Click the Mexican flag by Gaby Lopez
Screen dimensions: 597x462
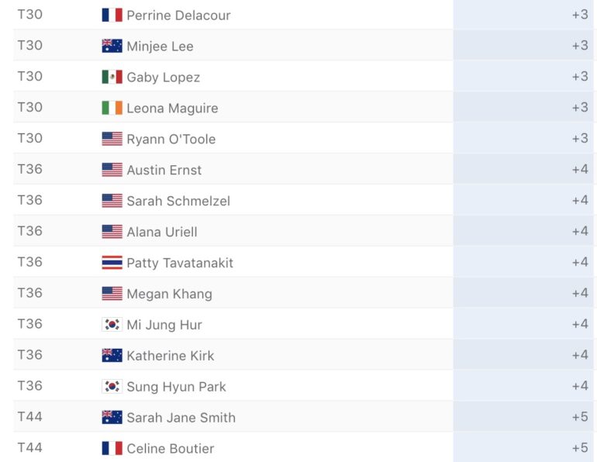point(112,77)
